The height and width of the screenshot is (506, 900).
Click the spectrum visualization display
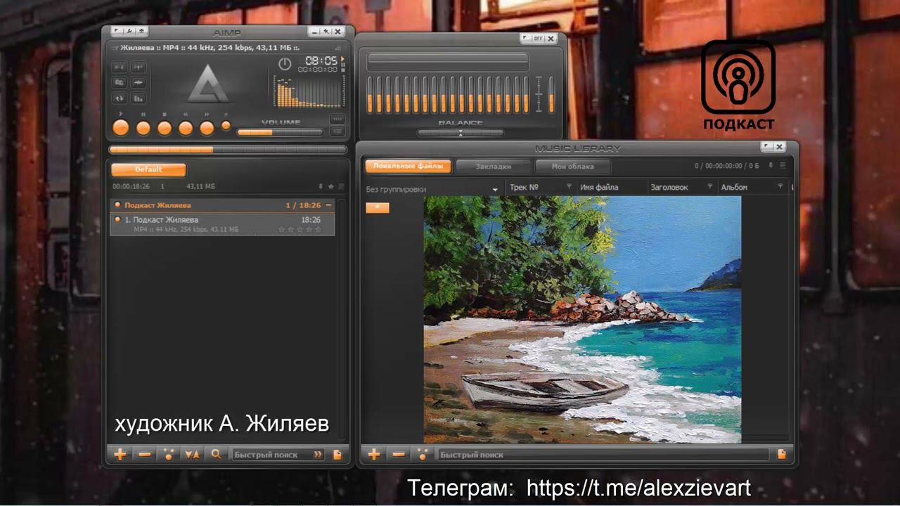[309, 91]
